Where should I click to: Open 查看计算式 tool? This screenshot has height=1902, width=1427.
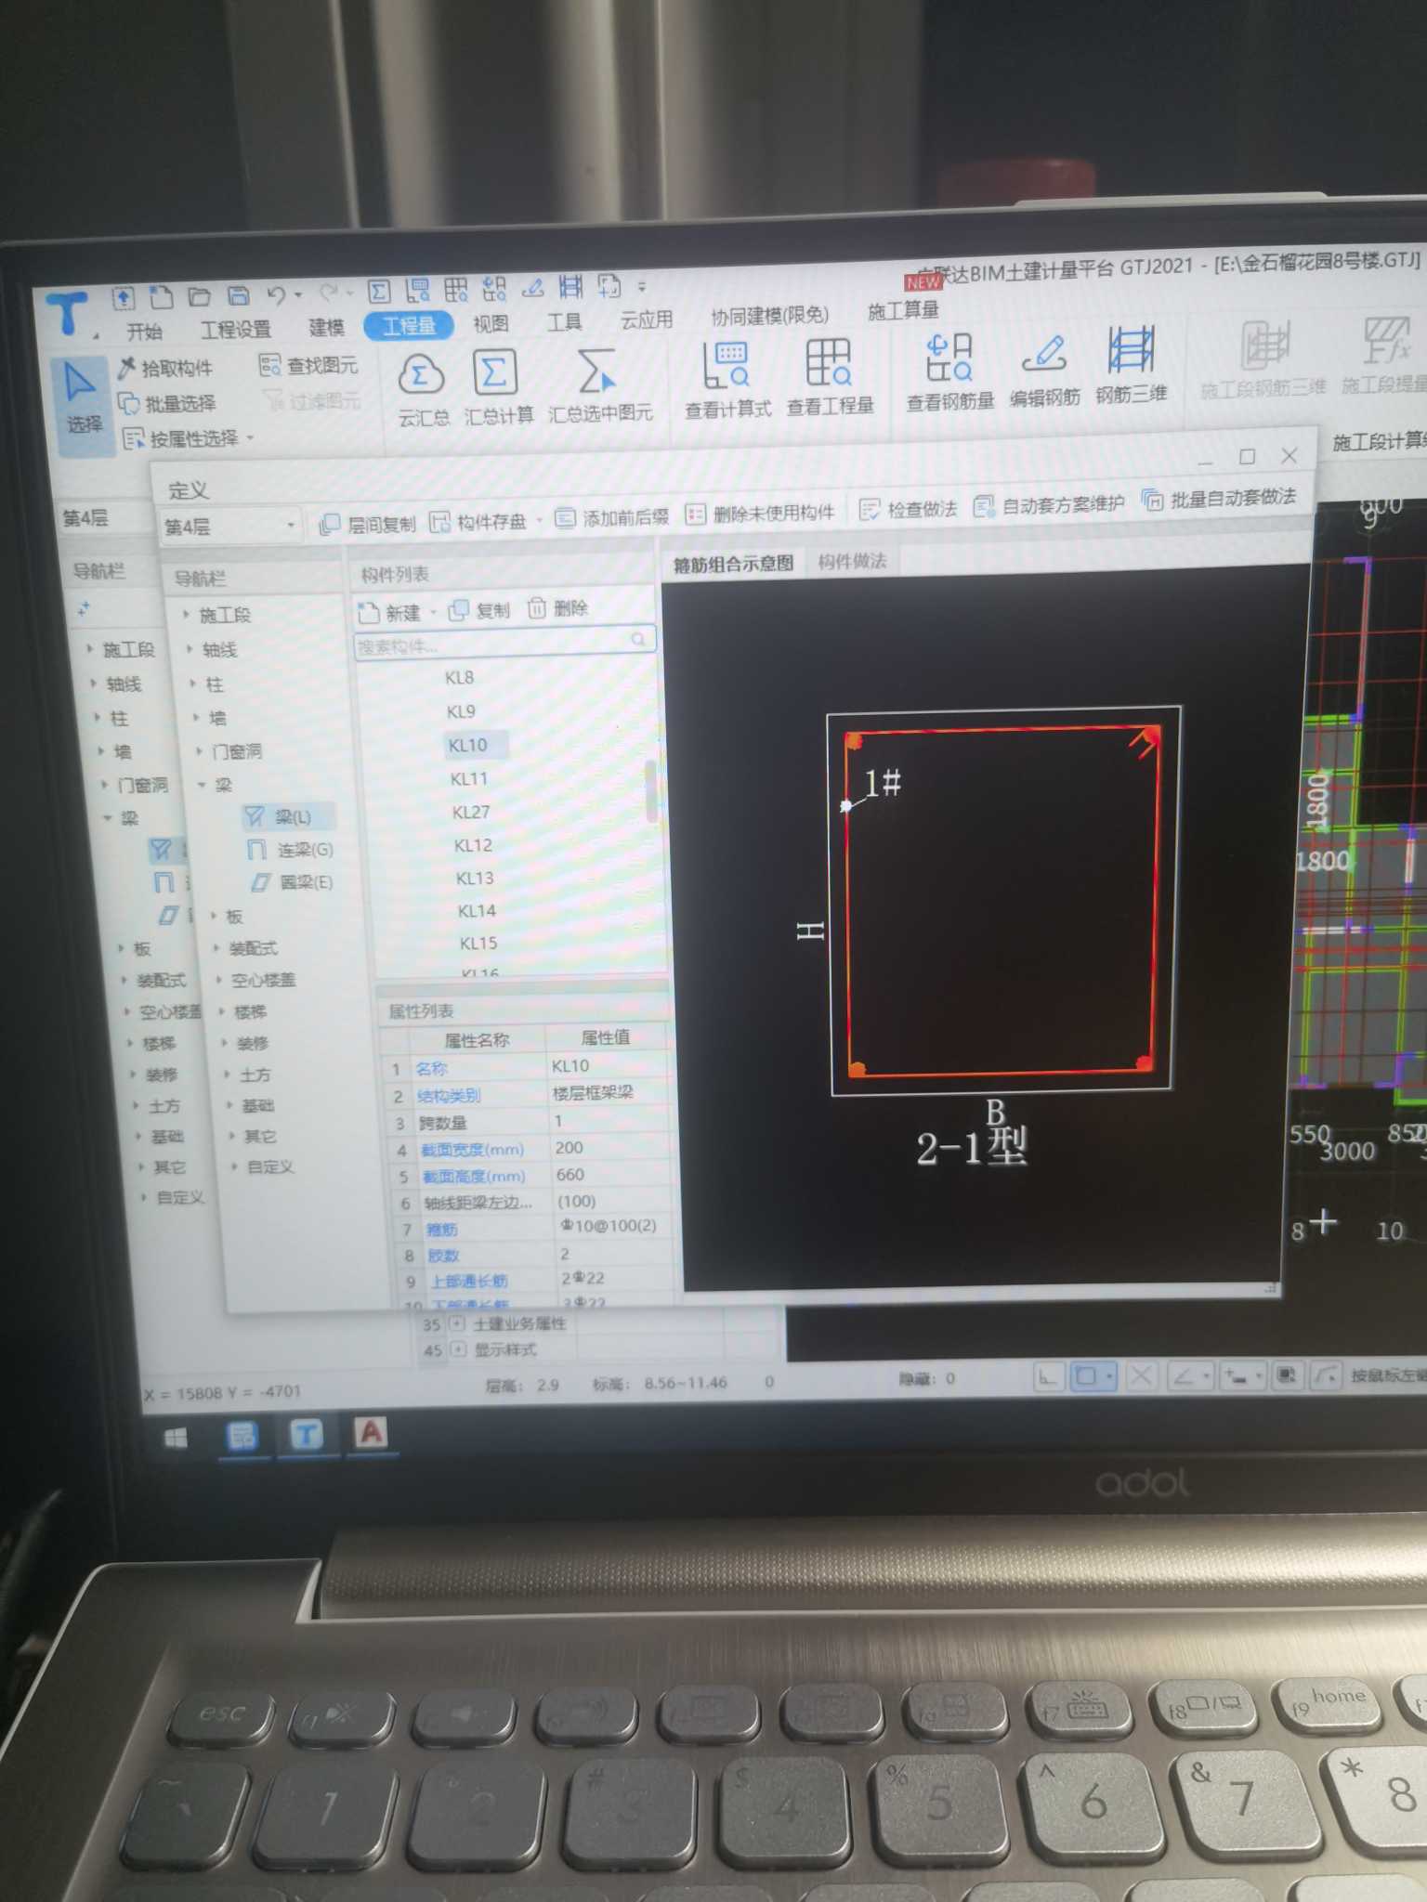coord(727,380)
